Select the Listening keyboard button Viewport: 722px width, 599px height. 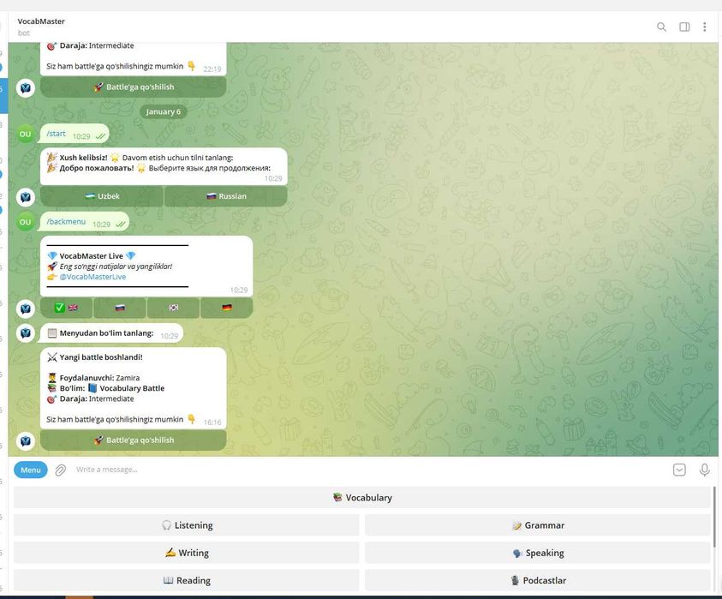187,525
